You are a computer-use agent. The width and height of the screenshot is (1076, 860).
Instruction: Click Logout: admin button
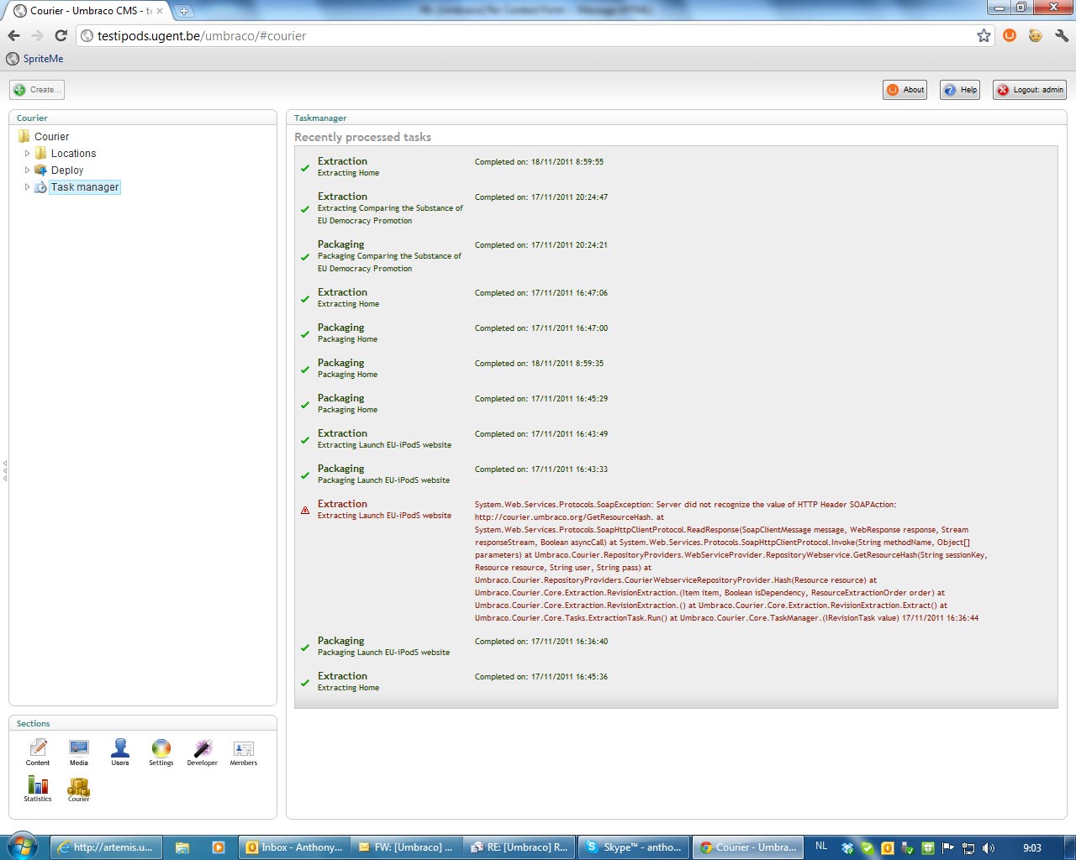point(1030,90)
